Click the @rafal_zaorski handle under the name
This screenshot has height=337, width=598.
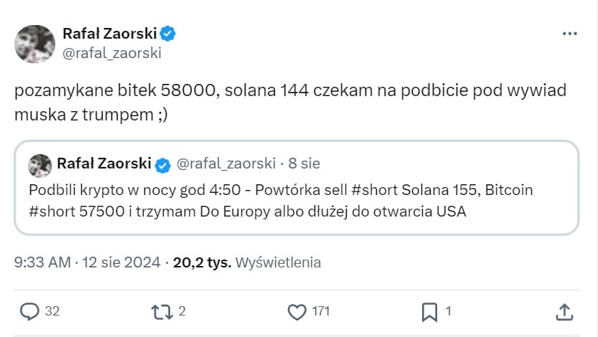click(x=112, y=53)
